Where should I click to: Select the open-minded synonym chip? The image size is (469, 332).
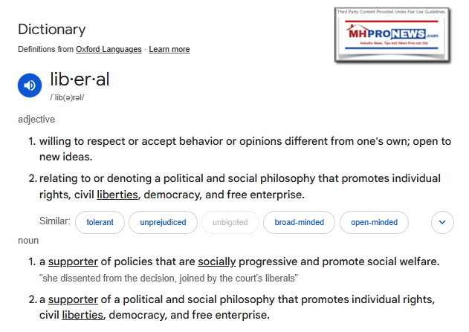(x=374, y=222)
